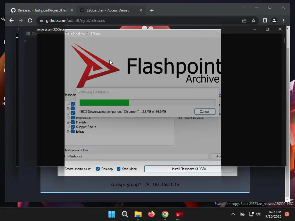Viewport: 295px width, 221px height.
Task: Select the Extras tree item
Action: tap(80, 132)
